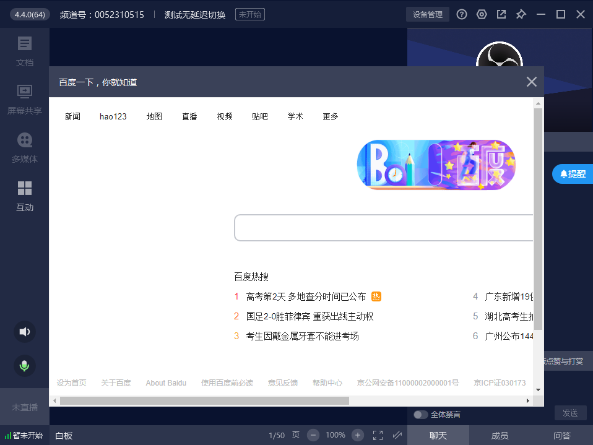Open hot search item 广东新增
593x445 pixels.
coord(509,297)
